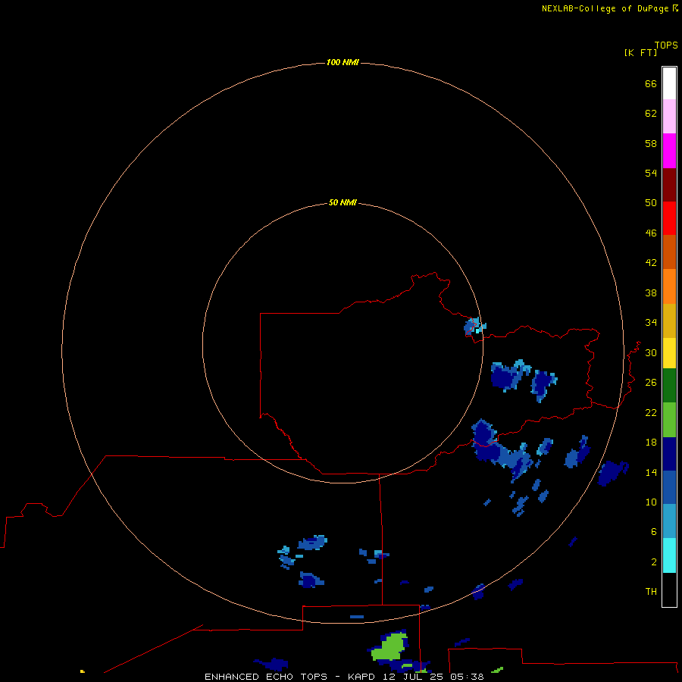The width and height of the screenshot is (682, 682).
Task: Click the yellow 30 K FT legend swatch
Action: pyautogui.click(x=669, y=353)
